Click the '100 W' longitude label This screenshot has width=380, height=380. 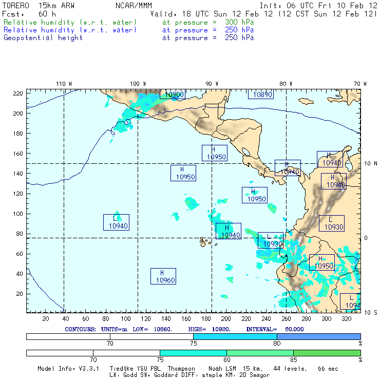click(138, 84)
